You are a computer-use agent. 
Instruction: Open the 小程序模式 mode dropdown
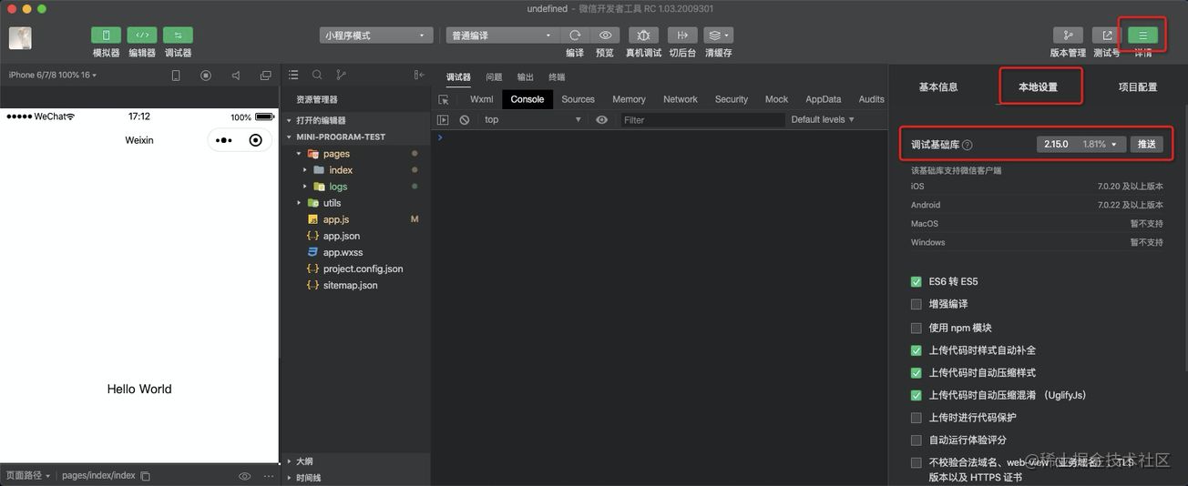376,35
